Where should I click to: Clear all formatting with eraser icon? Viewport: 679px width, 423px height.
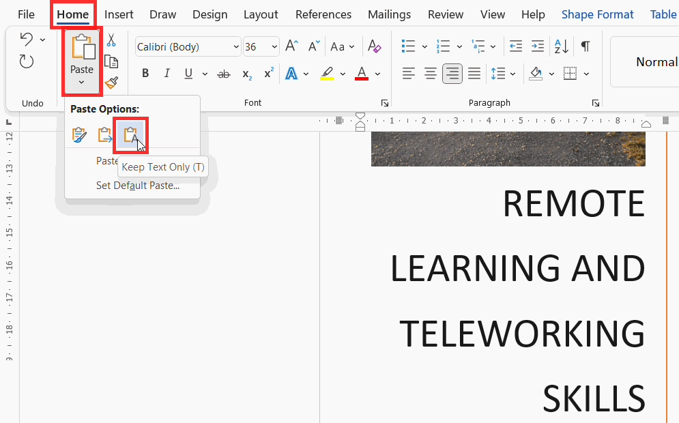[x=374, y=46]
